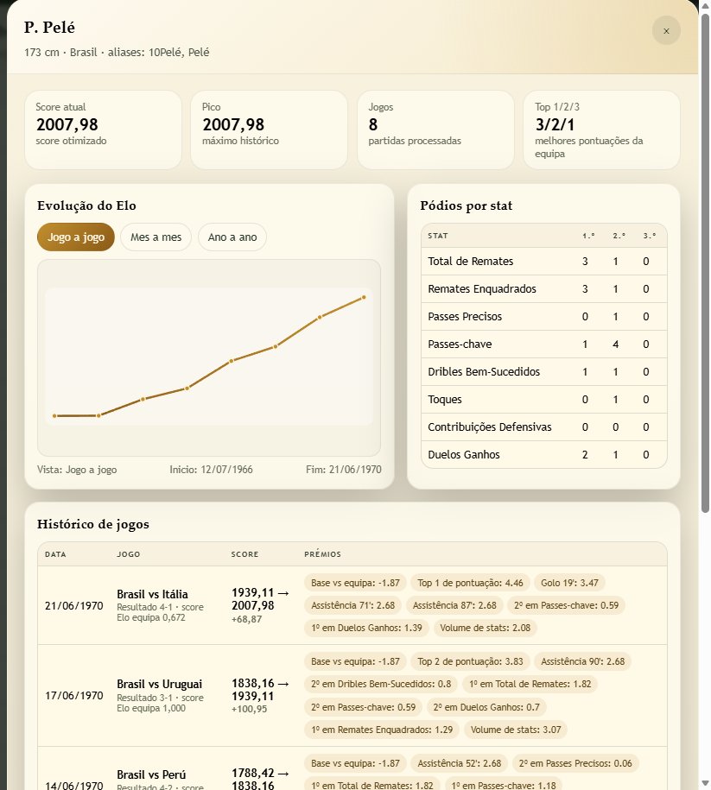The image size is (711, 790).
Task: Click the '1º em Duelos Ganhos: 1.39' badge
Action: pyautogui.click(x=366, y=628)
